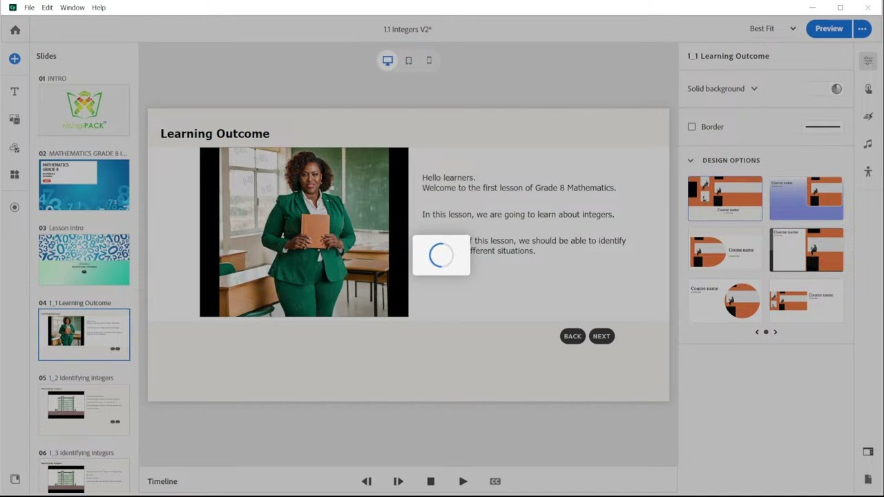Open the Interactions panel icon
The width and height of the screenshot is (884, 497).
[x=868, y=88]
